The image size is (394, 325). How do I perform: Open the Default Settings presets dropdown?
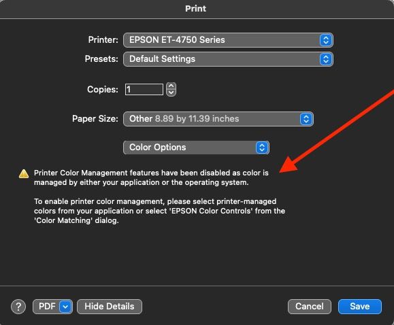coord(228,59)
